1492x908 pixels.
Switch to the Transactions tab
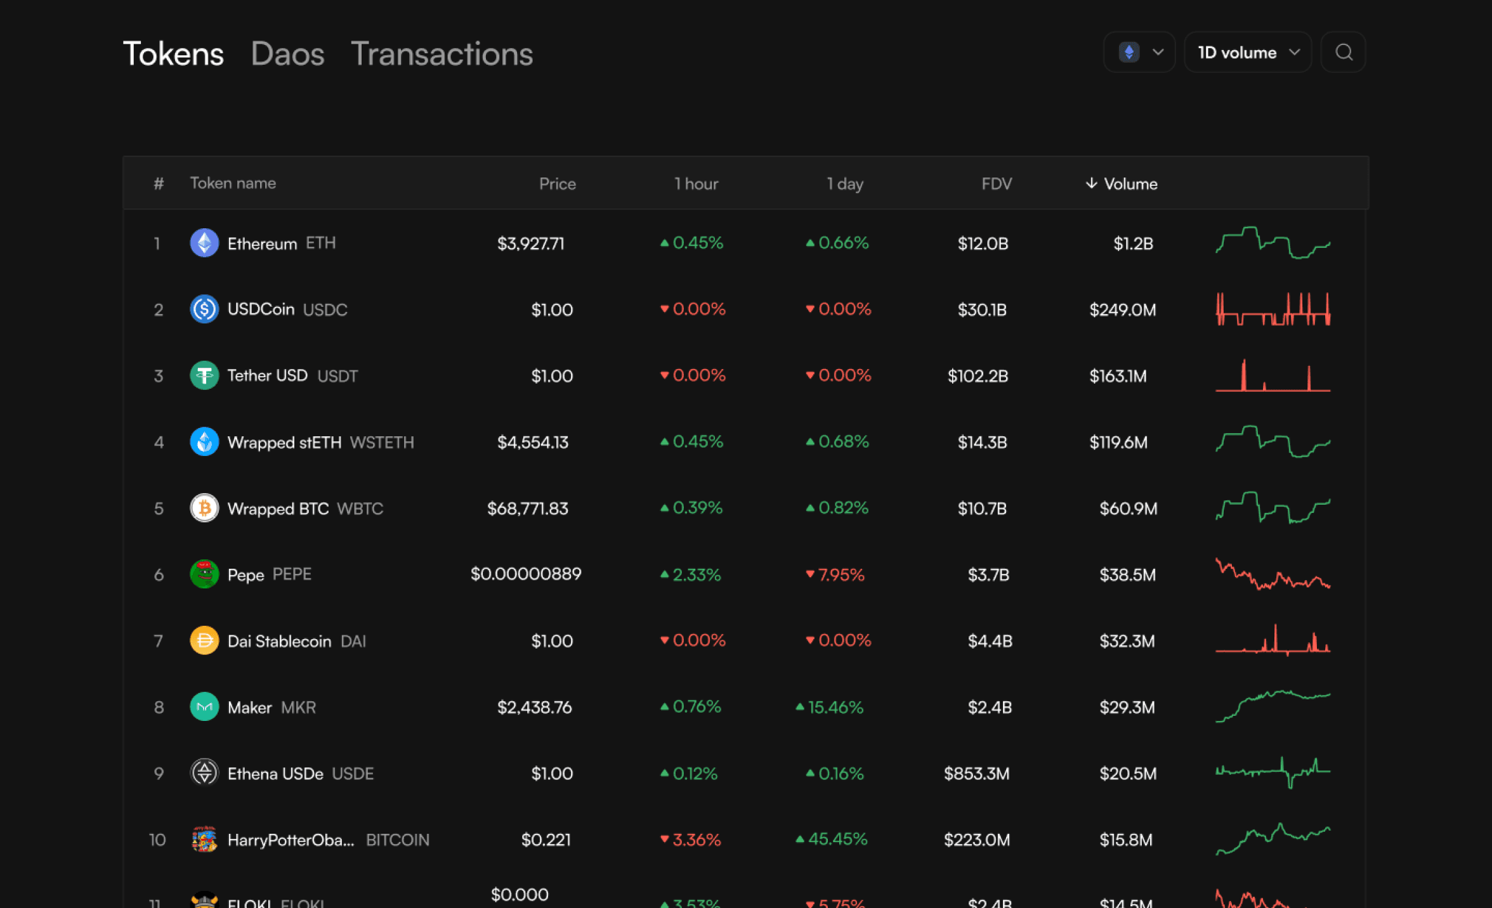(442, 54)
